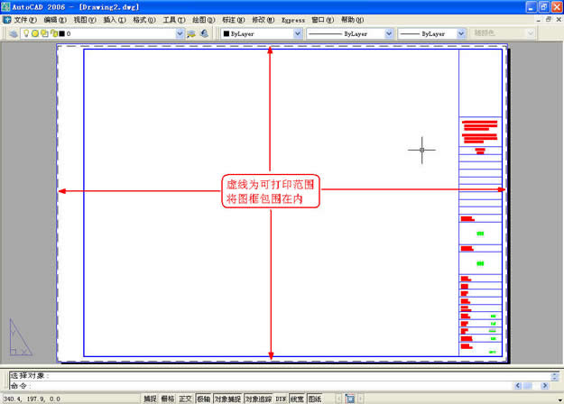Expand the layer selection dropdown

(x=179, y=33)
